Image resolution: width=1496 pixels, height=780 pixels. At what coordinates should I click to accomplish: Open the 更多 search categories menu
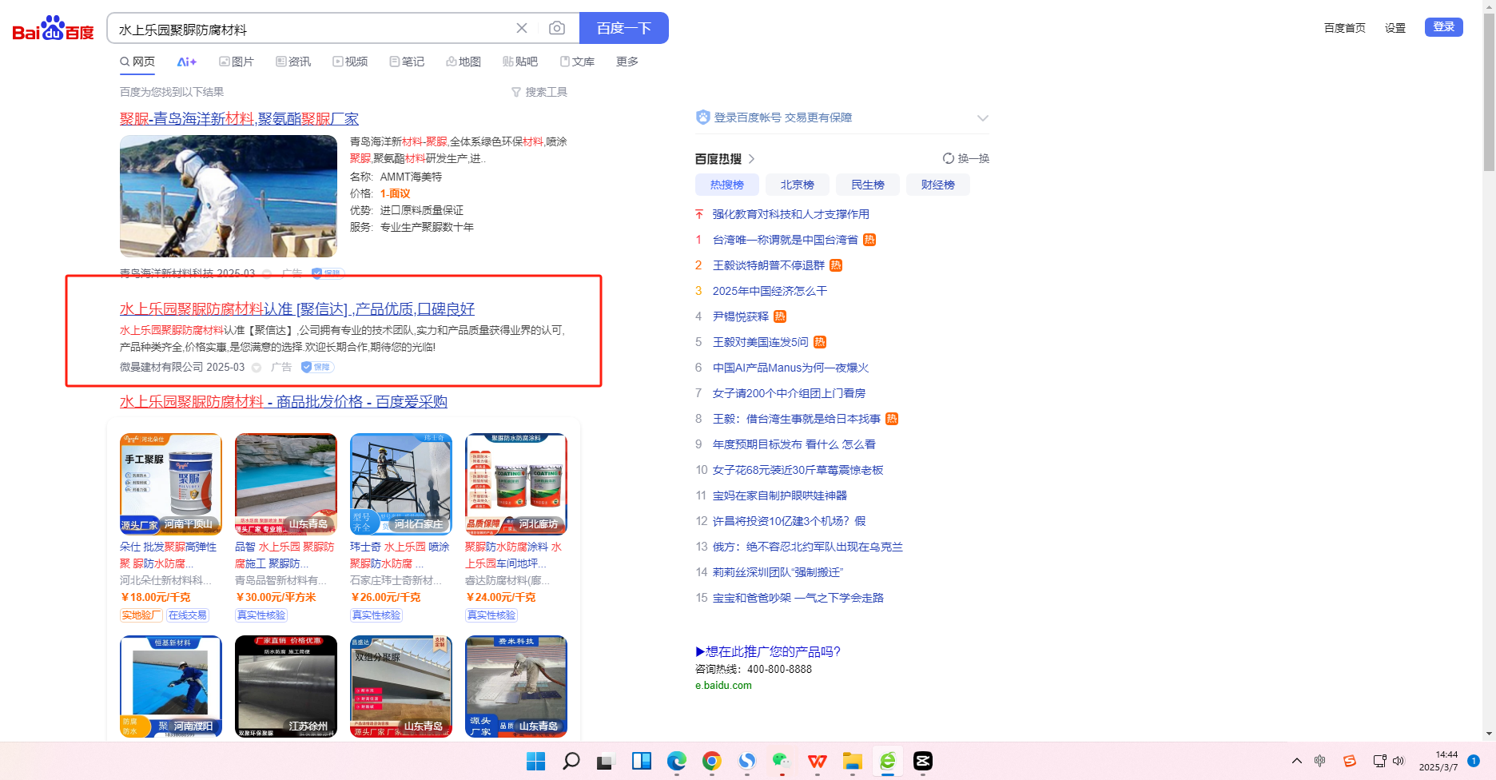click(x=627, y=62)
